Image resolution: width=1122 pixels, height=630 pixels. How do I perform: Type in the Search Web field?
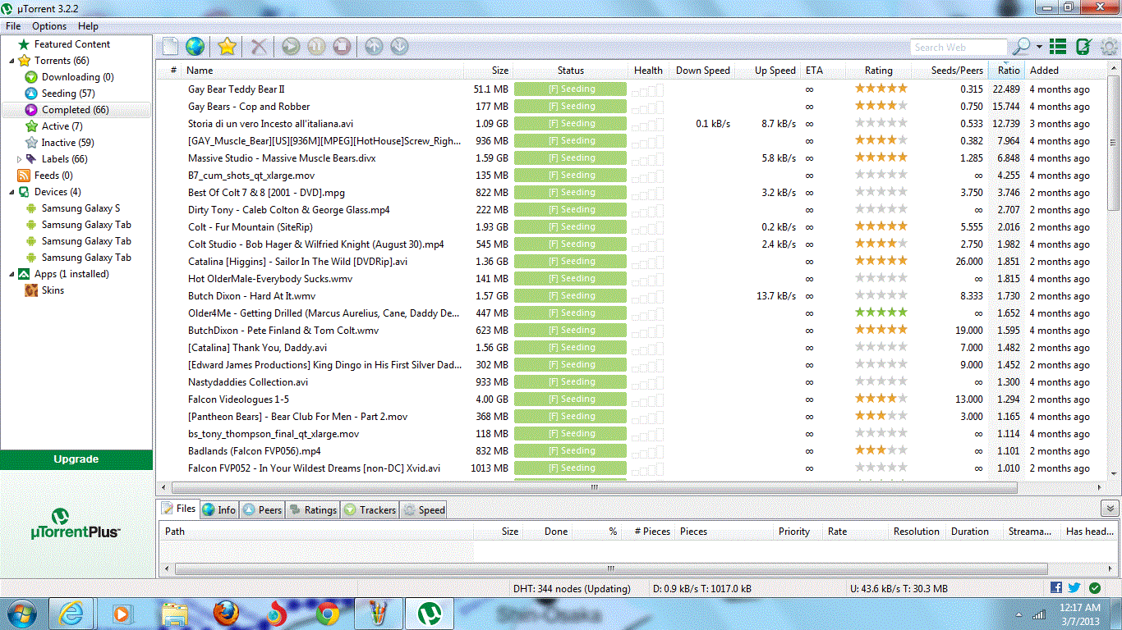959,47
